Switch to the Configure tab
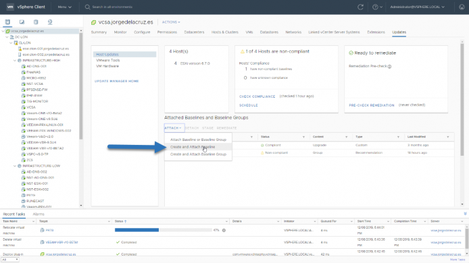 (142, 32)
